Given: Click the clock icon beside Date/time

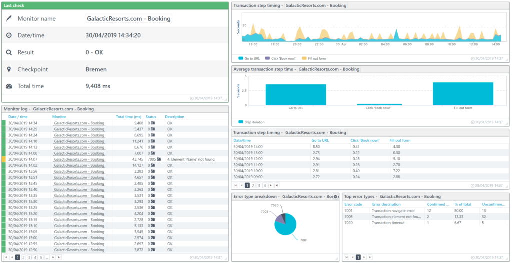Looking at the screenshot, I should [x=9, y=36].
